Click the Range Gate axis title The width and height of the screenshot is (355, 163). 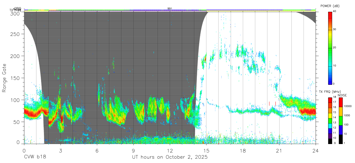4,78
